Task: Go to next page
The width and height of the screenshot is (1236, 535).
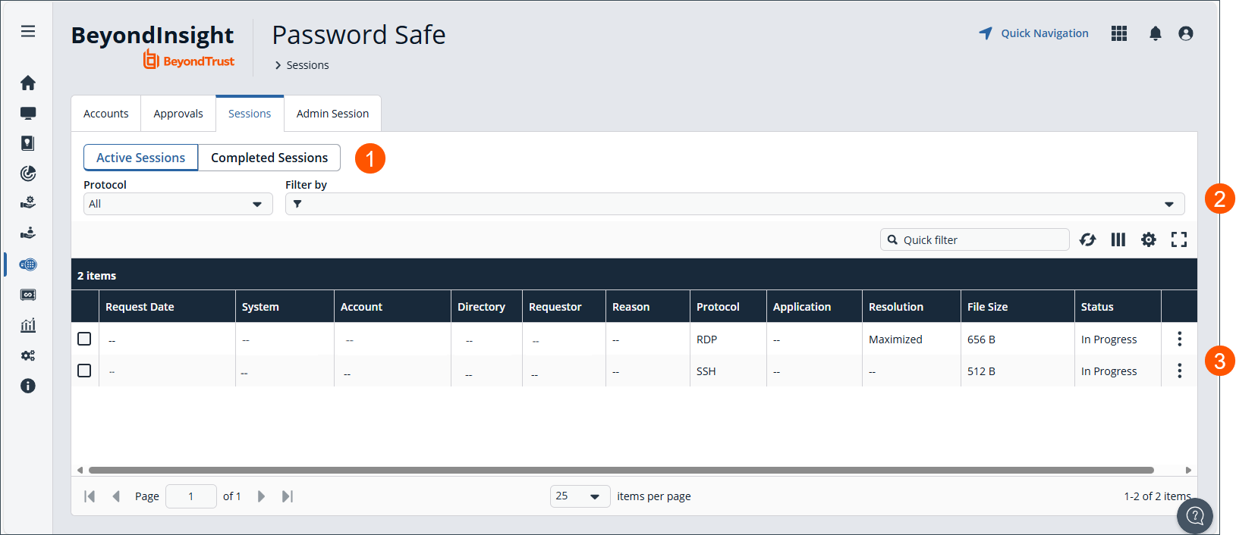Action: (261, 496)
